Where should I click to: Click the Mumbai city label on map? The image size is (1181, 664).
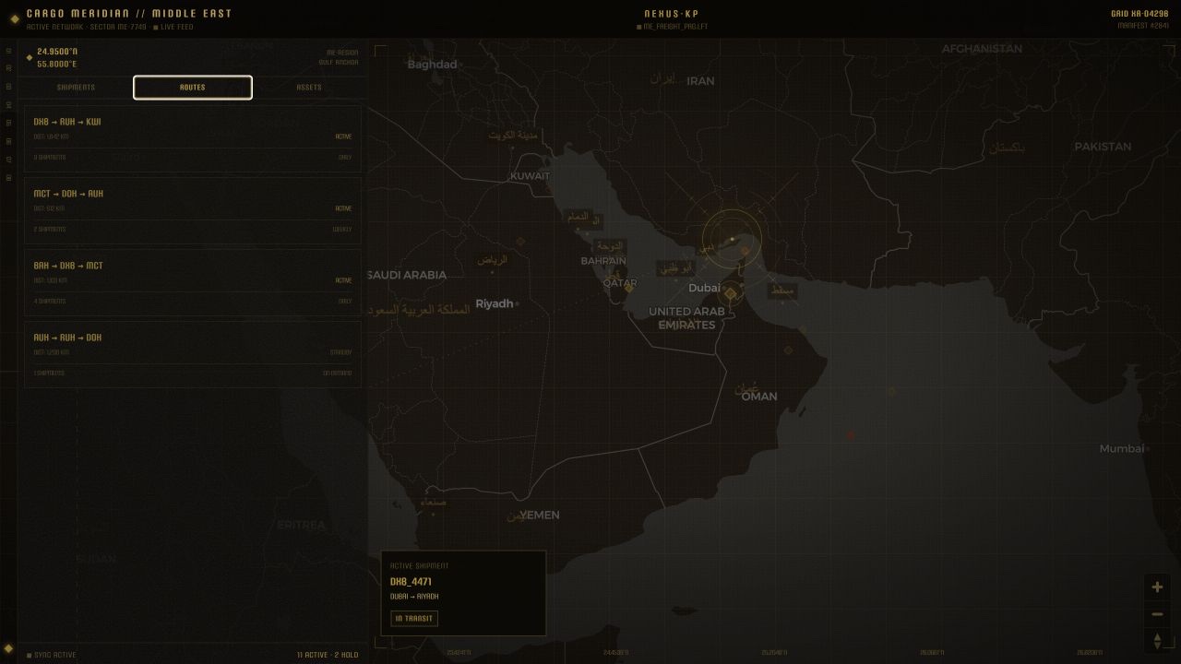point(1121,449)
